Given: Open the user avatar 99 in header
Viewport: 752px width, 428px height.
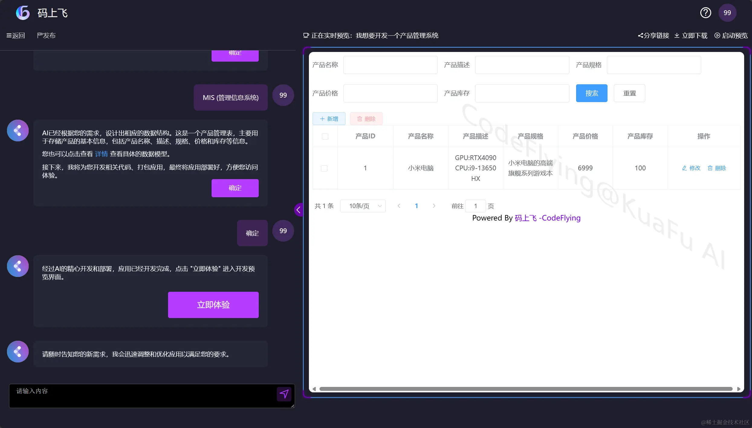Looking at the screenshot, I should [727, 13].
